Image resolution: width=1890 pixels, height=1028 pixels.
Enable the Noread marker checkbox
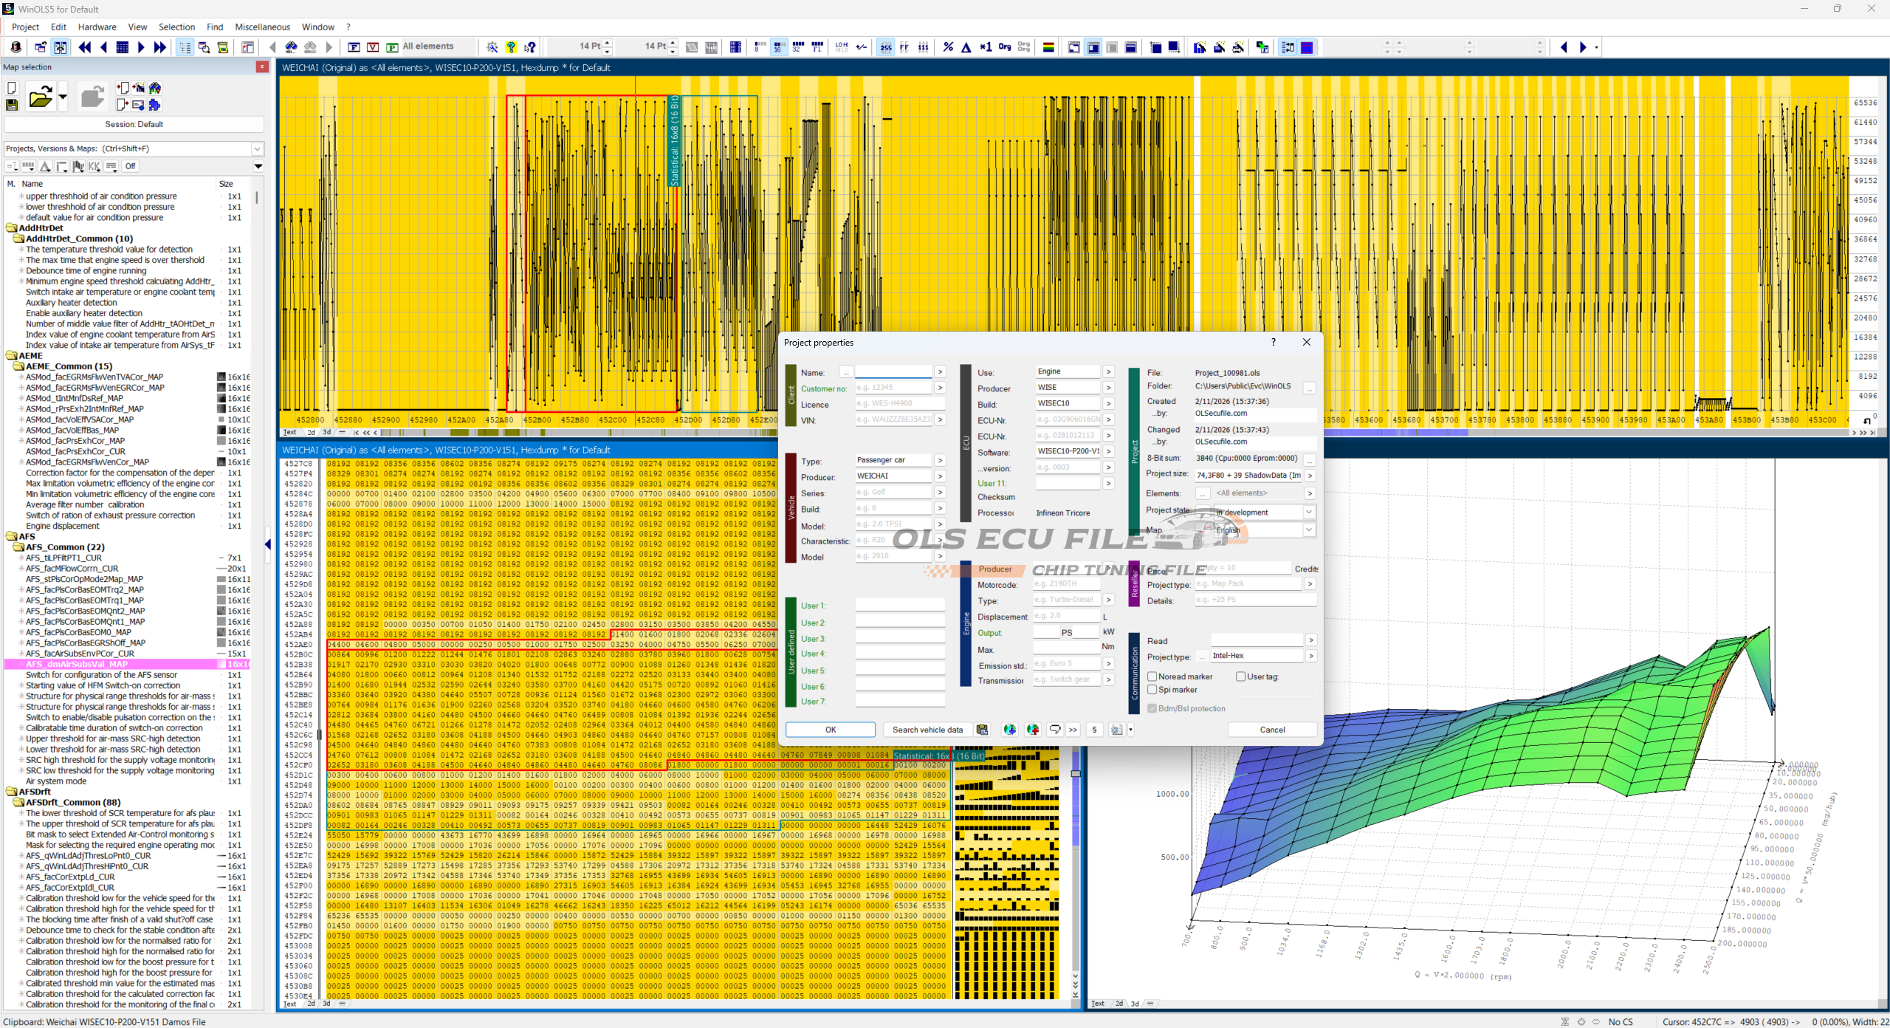pos(1152,676)
